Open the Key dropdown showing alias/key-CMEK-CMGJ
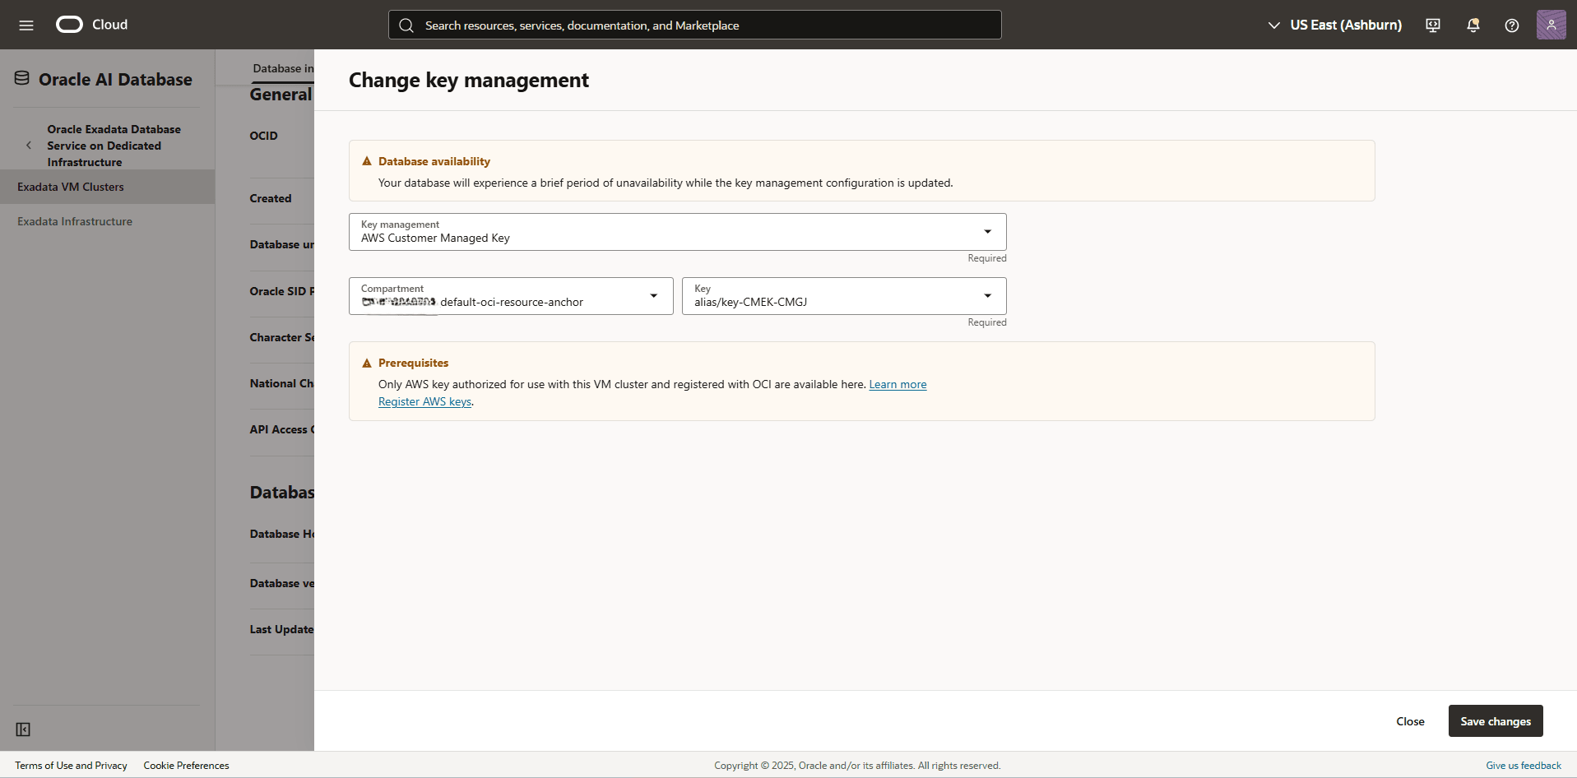Viewport: 1577px width, 778px height. [986, 295]
